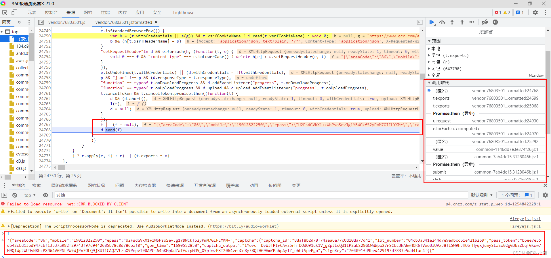The image size is (551, 258).
Task: Switch to 网络 Network tab
Action: click(x=88, y=13)
